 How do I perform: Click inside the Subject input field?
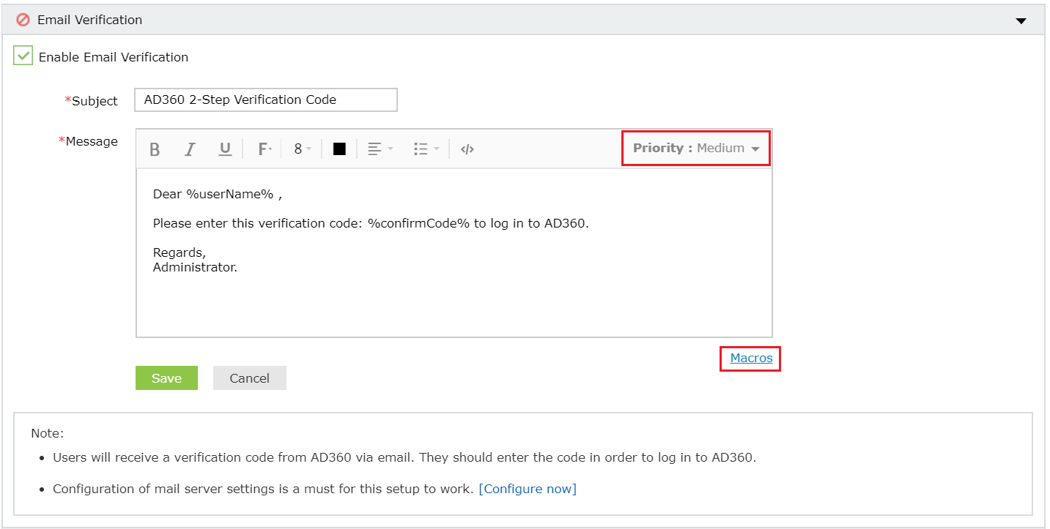(x=265, y=100)
